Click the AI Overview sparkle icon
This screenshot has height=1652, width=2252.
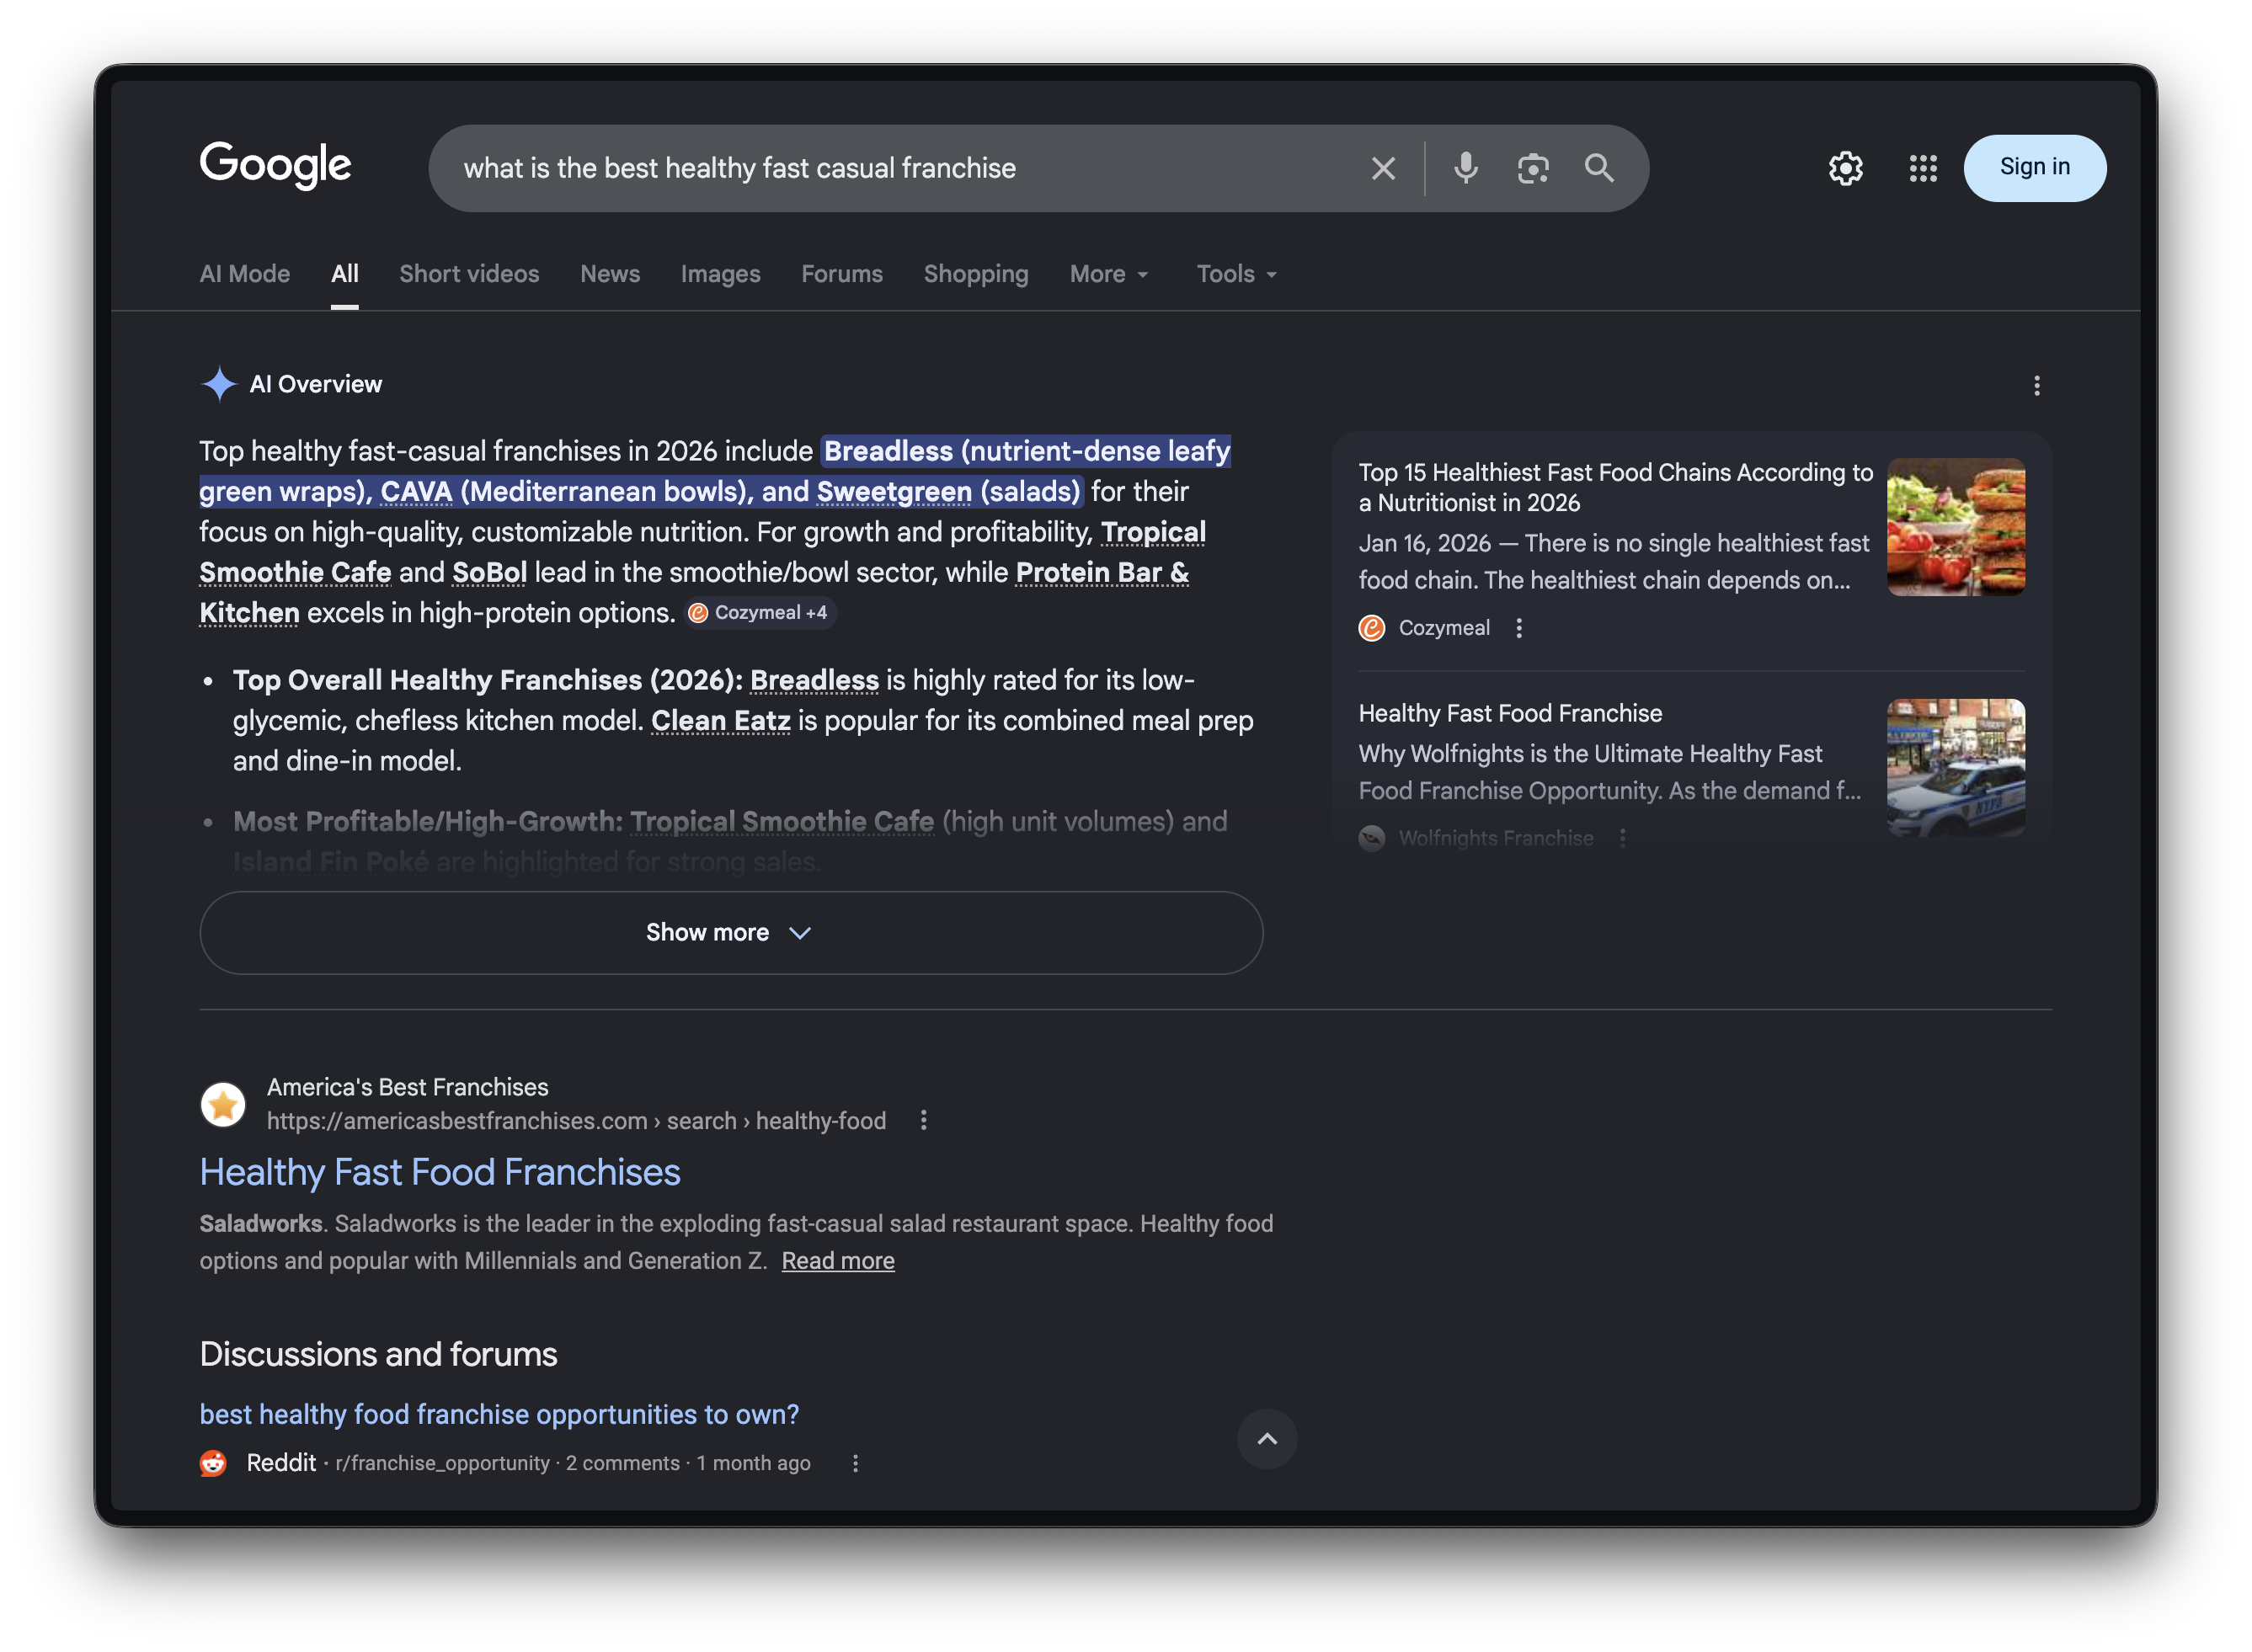219,384
